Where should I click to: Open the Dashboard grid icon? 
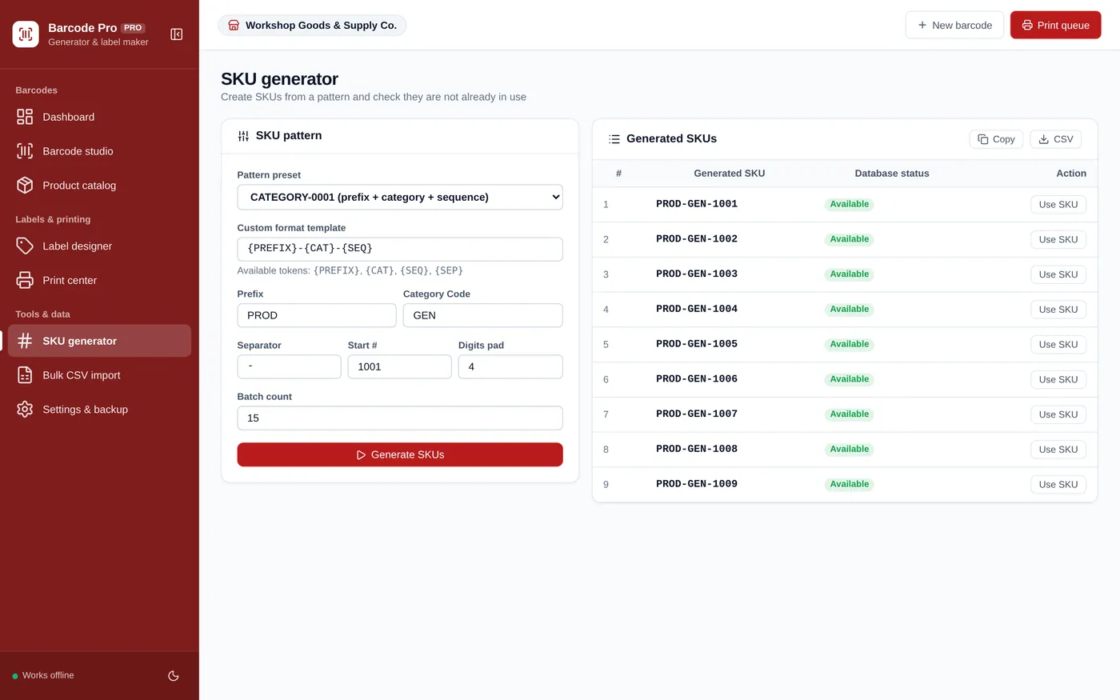click(25, 117)
